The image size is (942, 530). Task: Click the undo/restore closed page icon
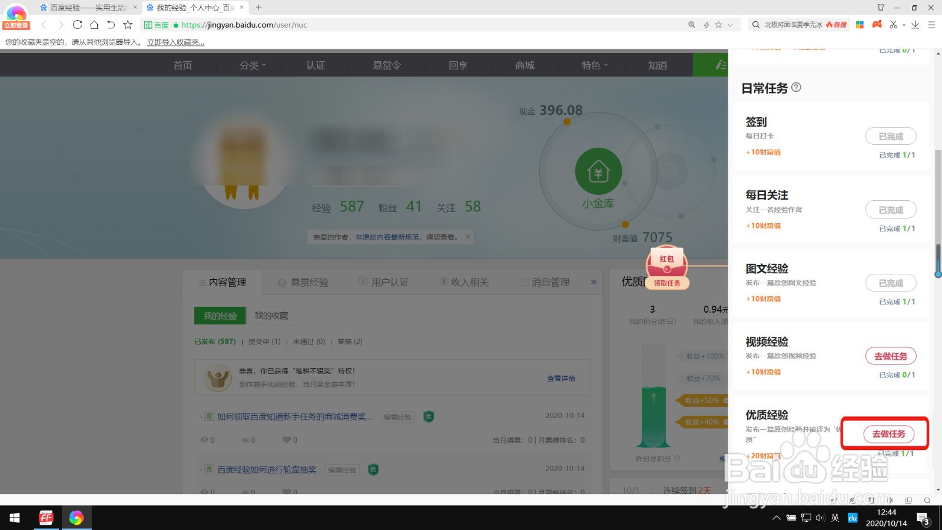[111, 25]
